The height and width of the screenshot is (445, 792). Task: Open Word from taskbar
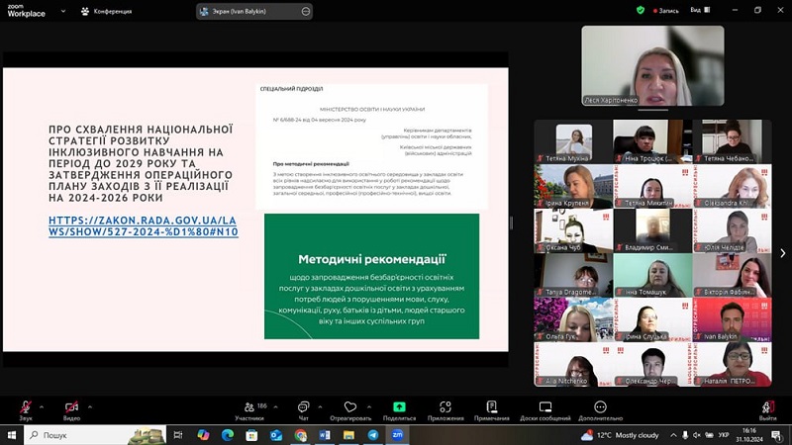325,435
